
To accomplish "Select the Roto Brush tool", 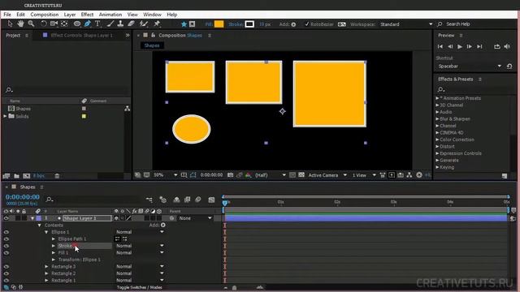I will (143, 24).
